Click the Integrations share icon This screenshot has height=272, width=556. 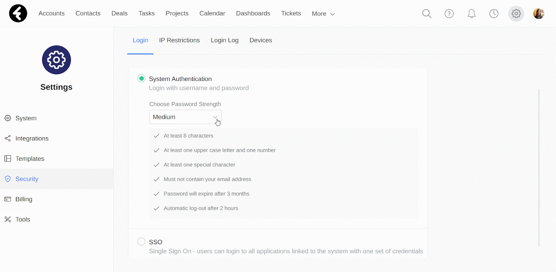pyautogui.click(x=8, y=138)
